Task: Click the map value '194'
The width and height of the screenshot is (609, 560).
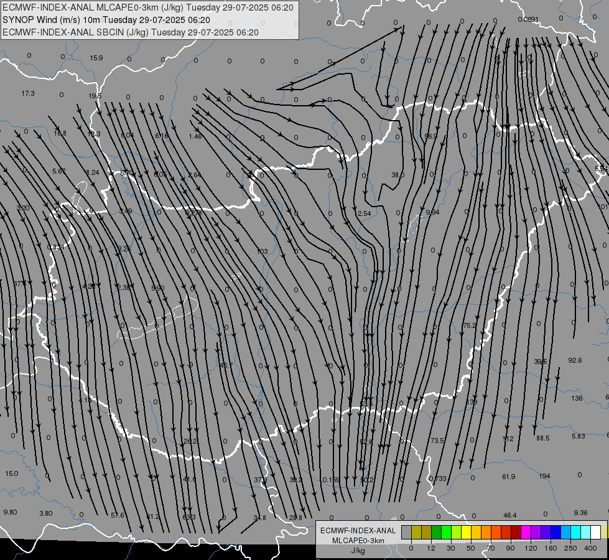Action: 544,475
